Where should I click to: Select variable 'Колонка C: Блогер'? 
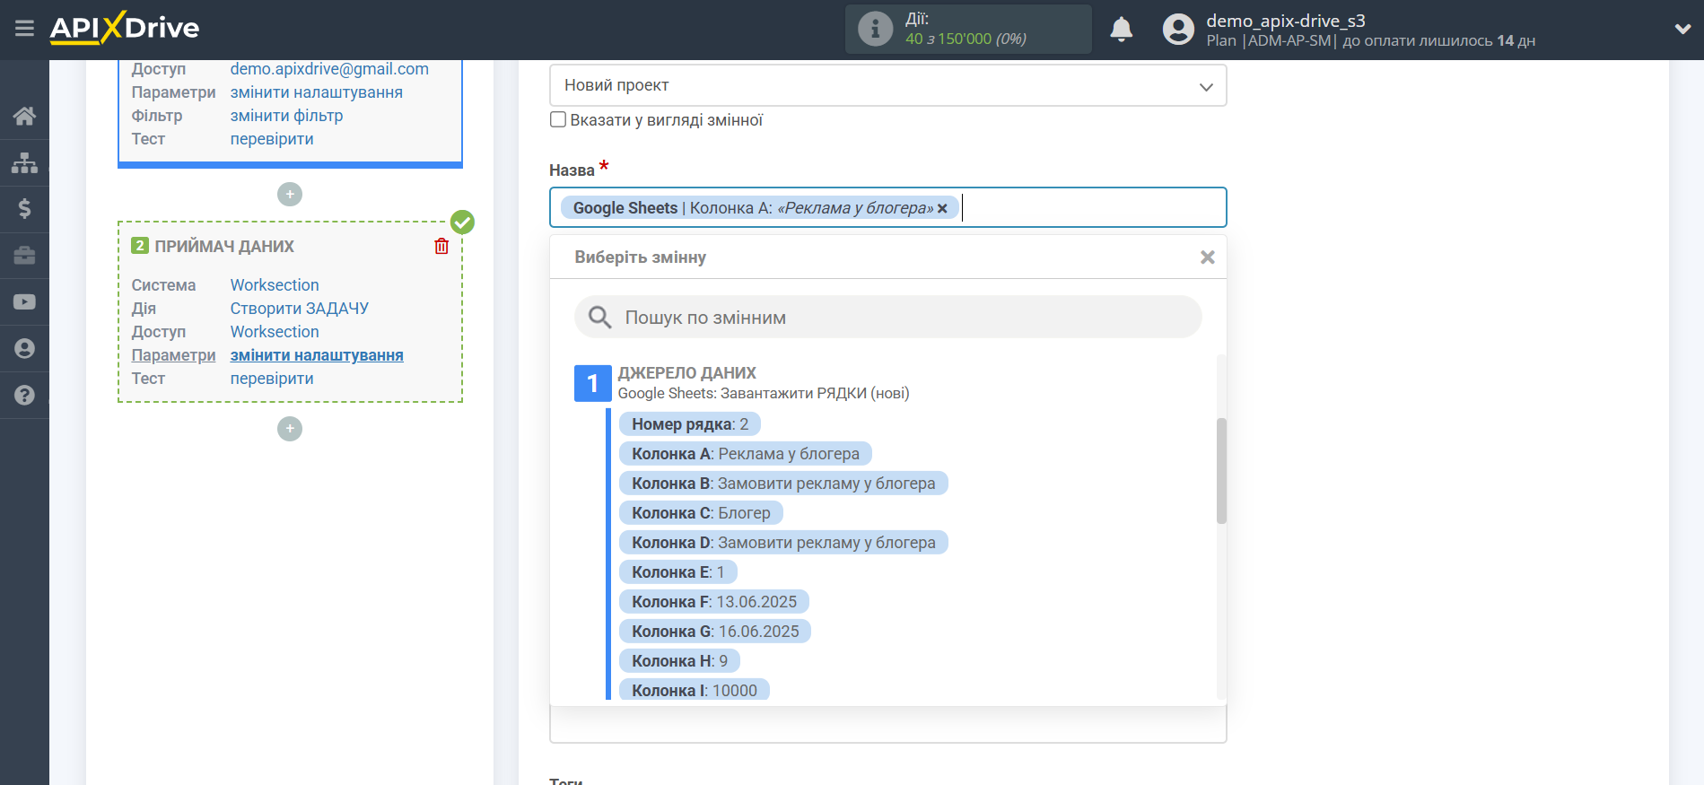point(701,513)
